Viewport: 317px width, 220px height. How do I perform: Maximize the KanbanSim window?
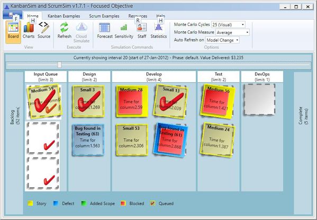coord(296,7)
